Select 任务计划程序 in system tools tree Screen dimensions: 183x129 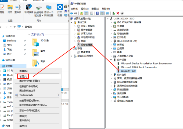(x=88, y=26)
